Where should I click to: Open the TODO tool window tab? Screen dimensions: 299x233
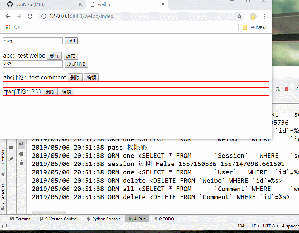[x=164, y=219]
